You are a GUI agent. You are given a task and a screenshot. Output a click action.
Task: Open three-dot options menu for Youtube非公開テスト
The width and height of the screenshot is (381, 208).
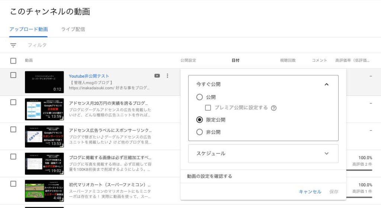tap(167, 76)
